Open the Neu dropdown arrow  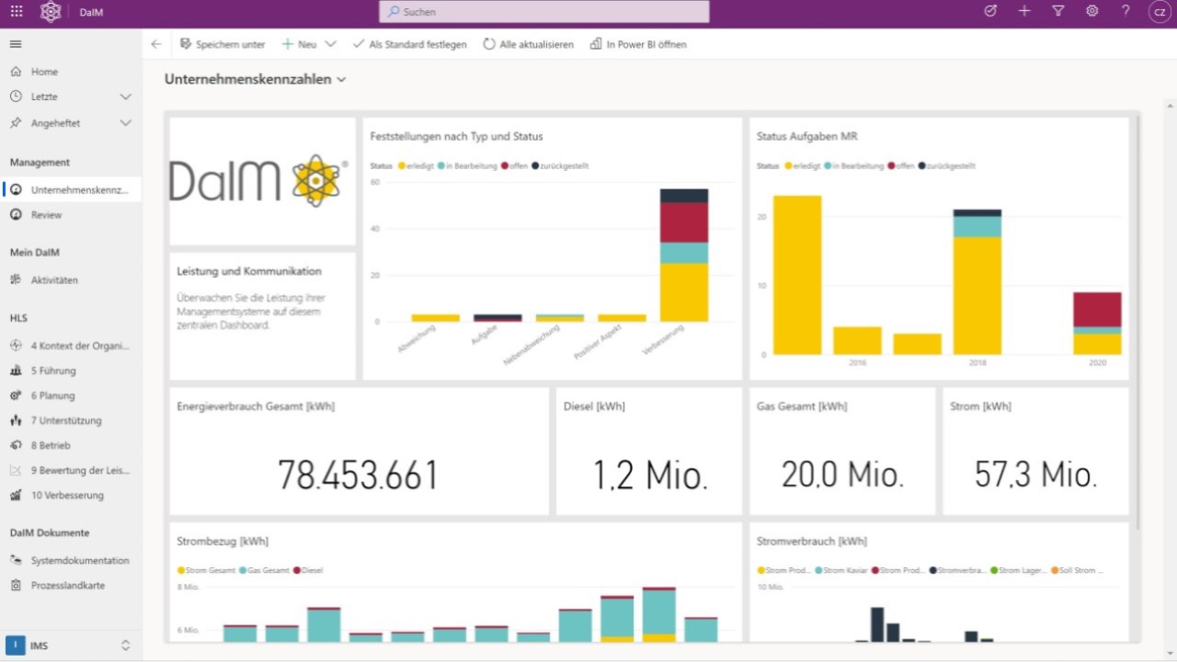pos(331,44)
